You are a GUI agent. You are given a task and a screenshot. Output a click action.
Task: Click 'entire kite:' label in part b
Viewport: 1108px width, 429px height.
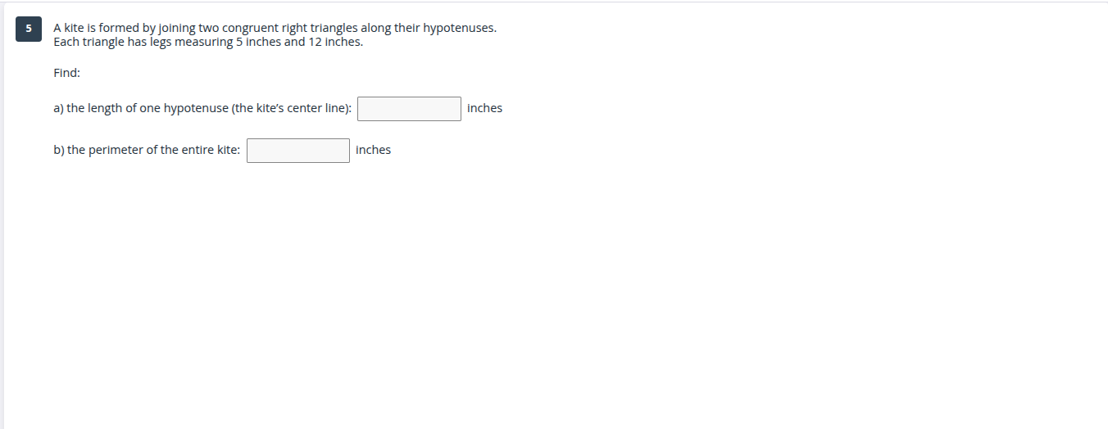[x=208, y=150]
